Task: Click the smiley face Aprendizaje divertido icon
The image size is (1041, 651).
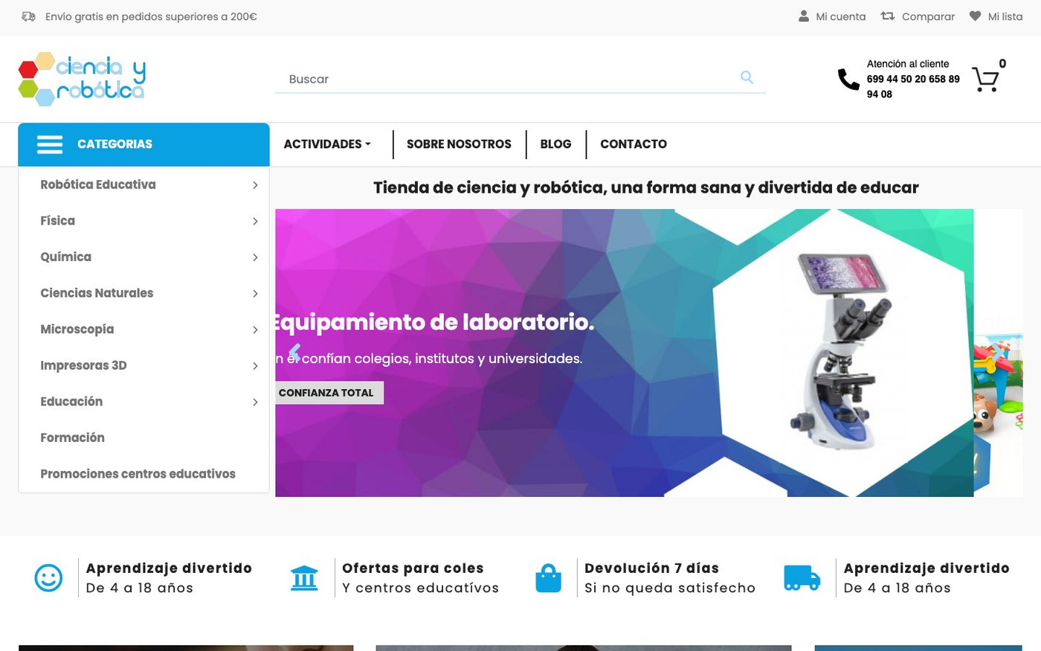Action: [48, 577]
